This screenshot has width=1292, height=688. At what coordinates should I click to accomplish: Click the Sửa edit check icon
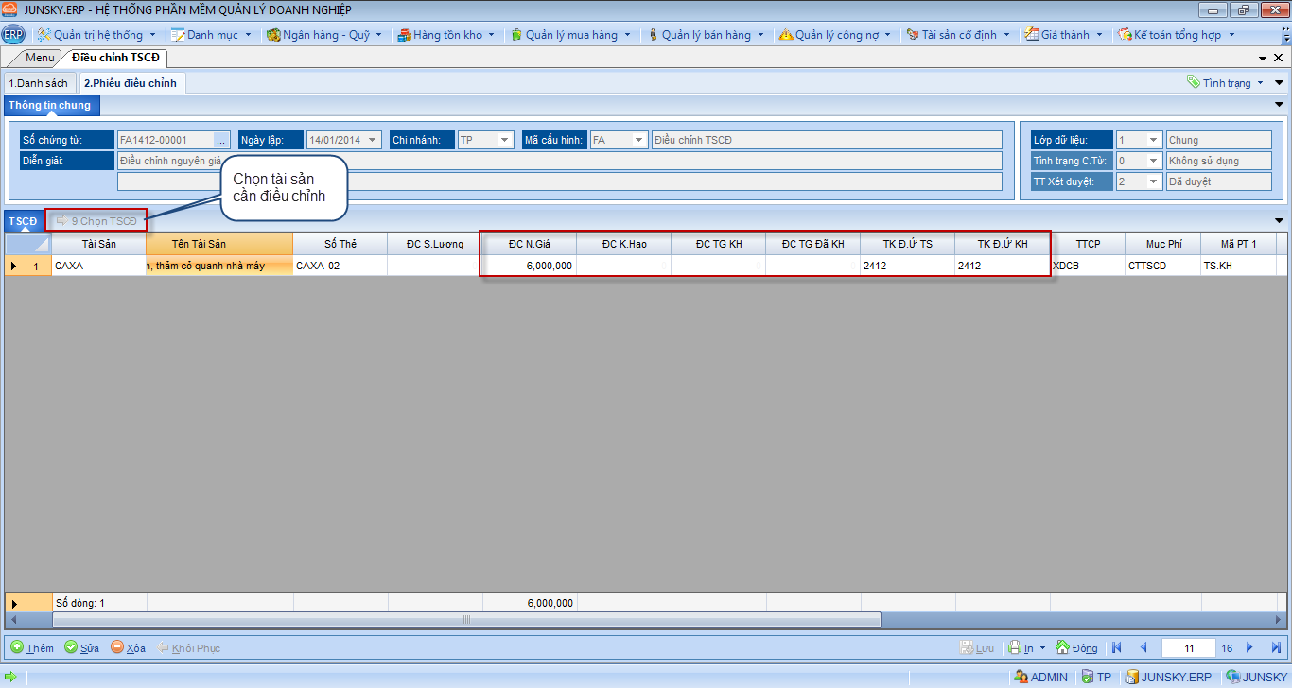(x=71, y=647)
